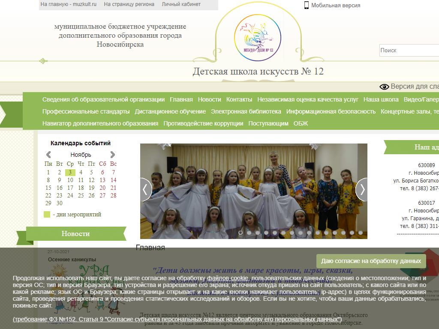Viewport: 439px width, 329px height.
Task: Expand the Наша школа menu item
Action: pos(381,99)
